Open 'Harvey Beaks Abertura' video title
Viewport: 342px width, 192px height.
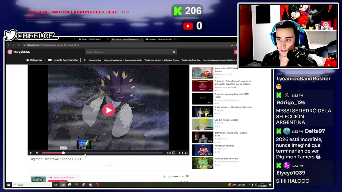pyautogui.click(x=226, y=159)
